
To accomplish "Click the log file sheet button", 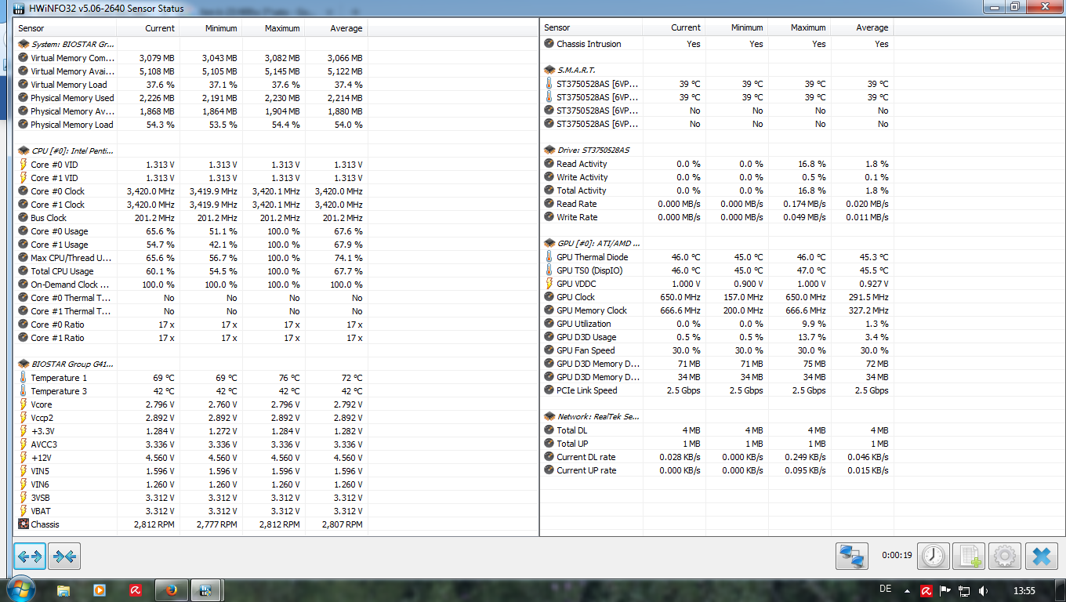I will pos(969,557).
